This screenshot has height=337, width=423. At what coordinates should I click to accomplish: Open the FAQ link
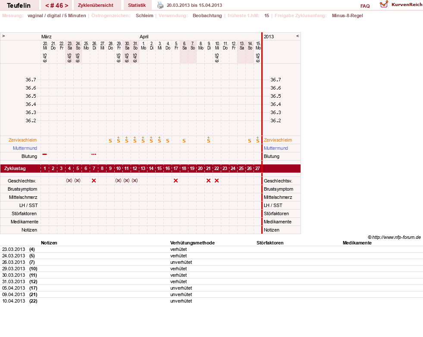pos(365,6)
